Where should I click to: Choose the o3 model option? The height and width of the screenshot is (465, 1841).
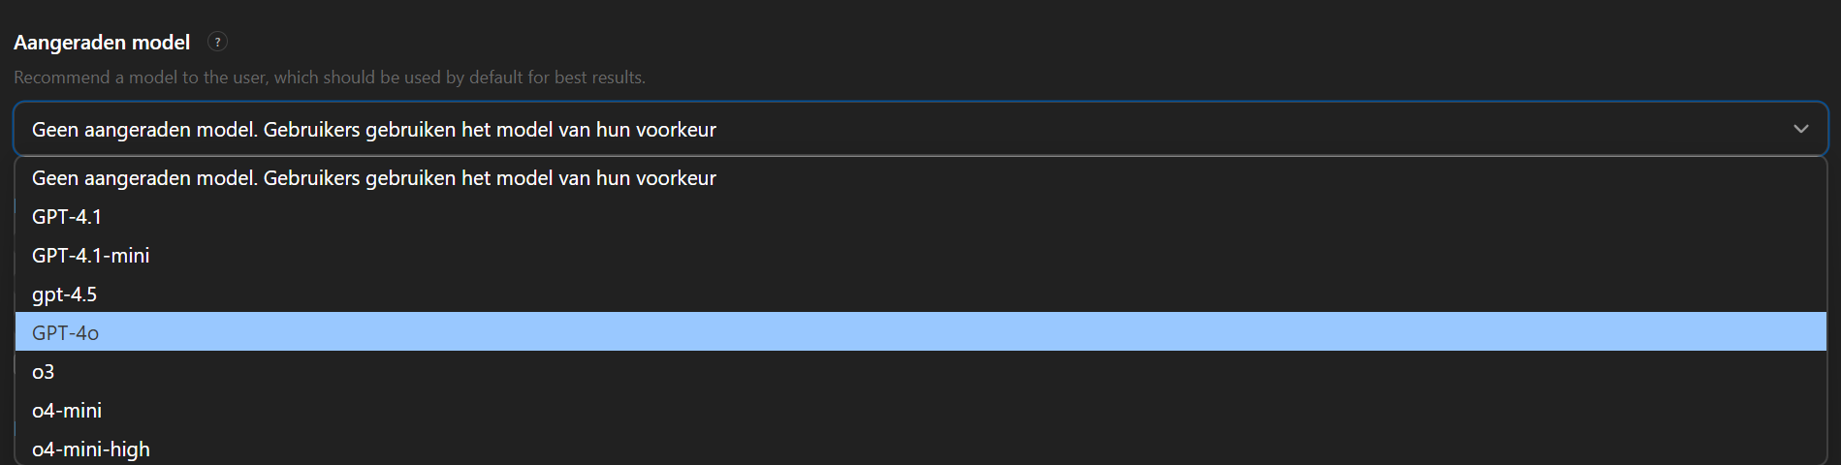pos(44,372)
